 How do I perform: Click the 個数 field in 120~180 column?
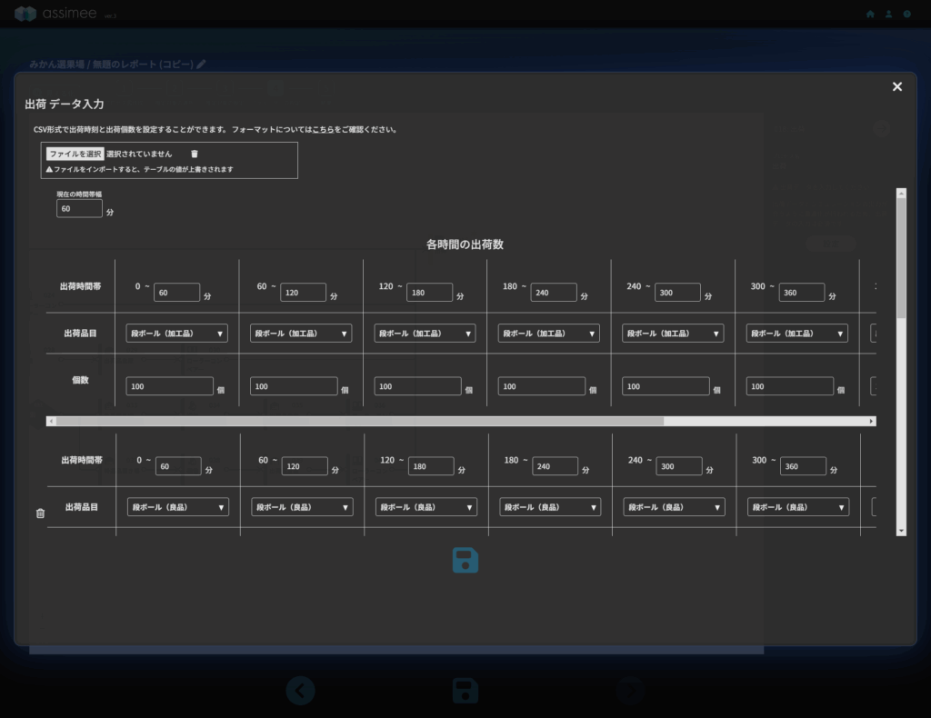[x=417, y=386]
